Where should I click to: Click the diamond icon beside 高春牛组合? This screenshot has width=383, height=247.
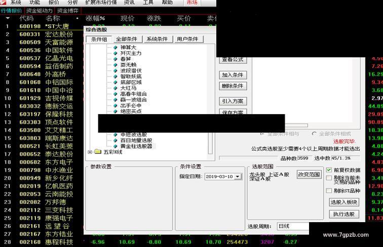pos(116,94)
